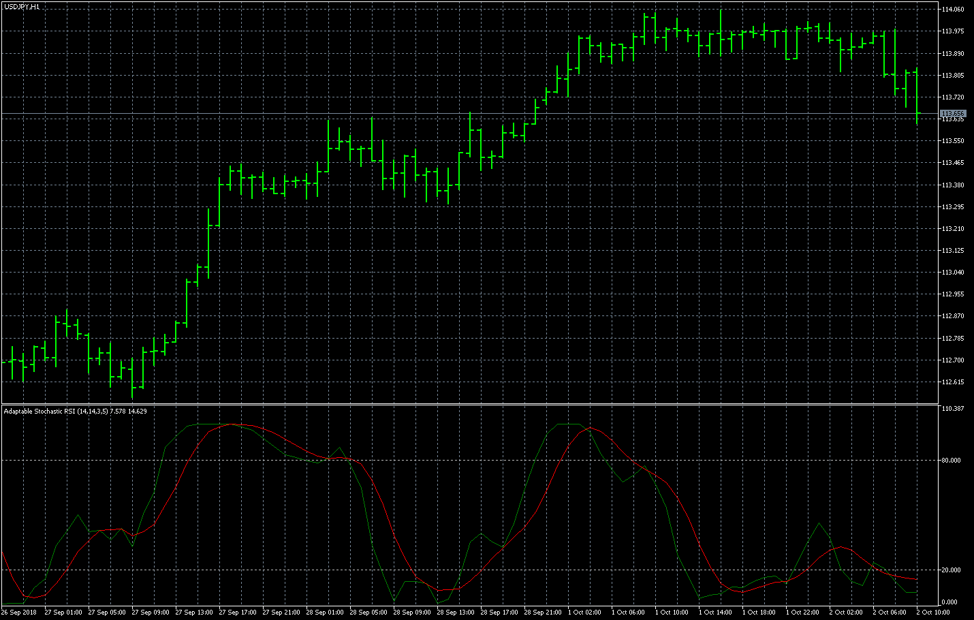
Task: Click the 28 Sep 21:00 time label
Action: coord(543,613)
